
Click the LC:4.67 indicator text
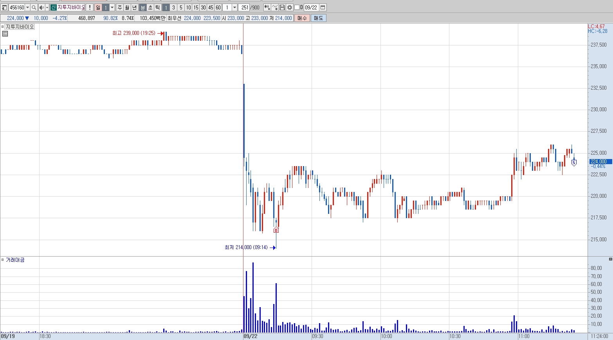[x=596, y=27]
